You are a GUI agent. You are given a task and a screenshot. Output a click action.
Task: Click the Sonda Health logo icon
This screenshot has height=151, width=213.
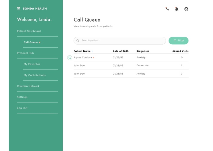(19, 8)
